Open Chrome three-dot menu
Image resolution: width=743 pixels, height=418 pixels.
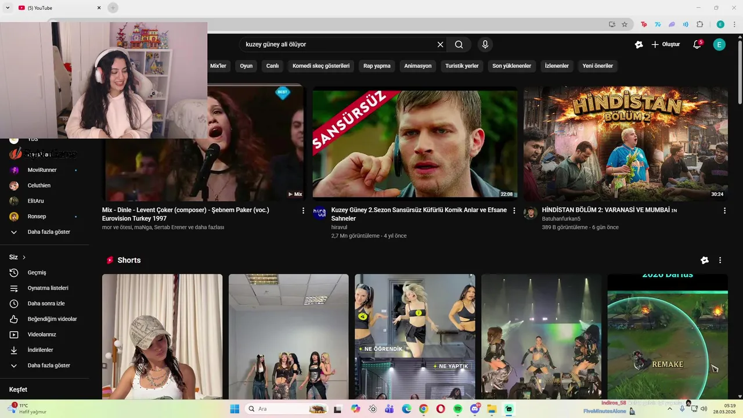click(734, 24)
